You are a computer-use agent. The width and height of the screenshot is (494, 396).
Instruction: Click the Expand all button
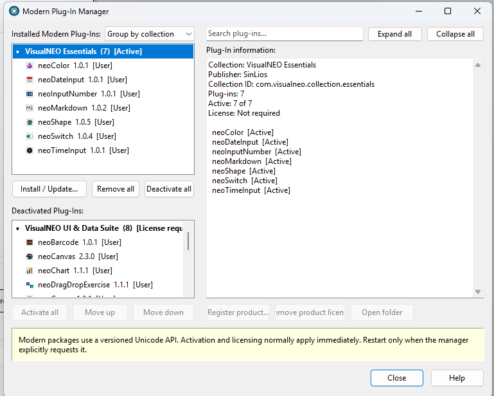point(395,34)
